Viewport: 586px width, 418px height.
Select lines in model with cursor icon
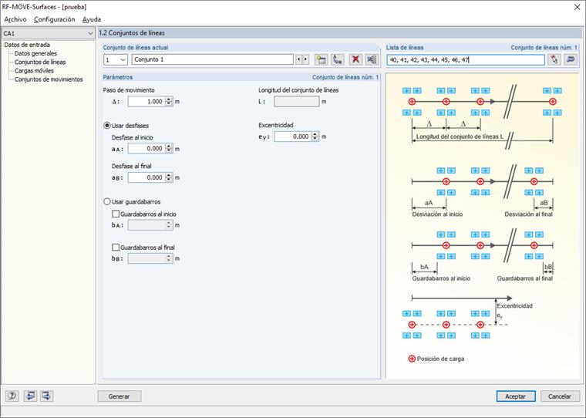[x=554, y=59]
